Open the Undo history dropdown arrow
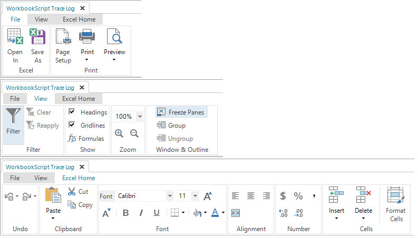The height and width of the screenshot is (239, 418). pyautogui.click(x=17, y=196)
